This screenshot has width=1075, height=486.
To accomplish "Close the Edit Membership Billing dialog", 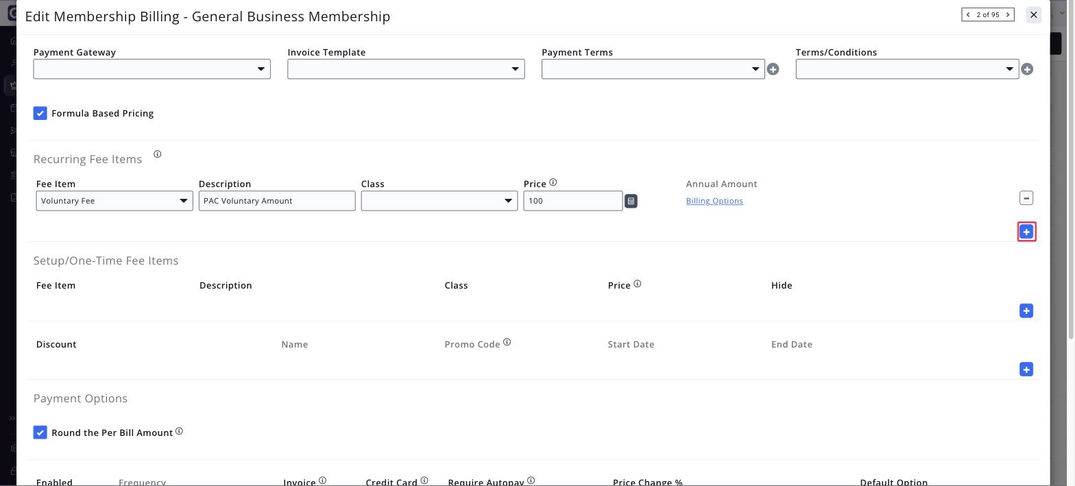I will (1034, 14).
